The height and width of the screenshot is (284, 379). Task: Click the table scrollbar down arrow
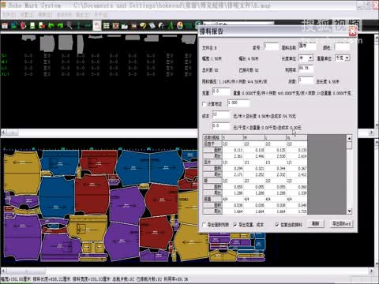(x=349, y=211)
